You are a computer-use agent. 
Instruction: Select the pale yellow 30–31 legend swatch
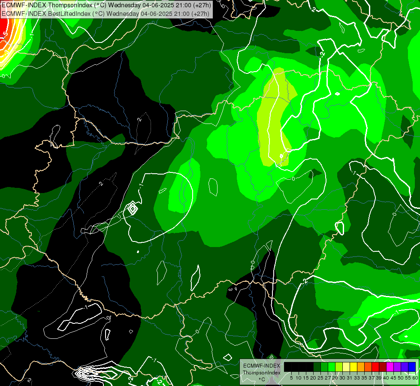(x=346, y=367)
